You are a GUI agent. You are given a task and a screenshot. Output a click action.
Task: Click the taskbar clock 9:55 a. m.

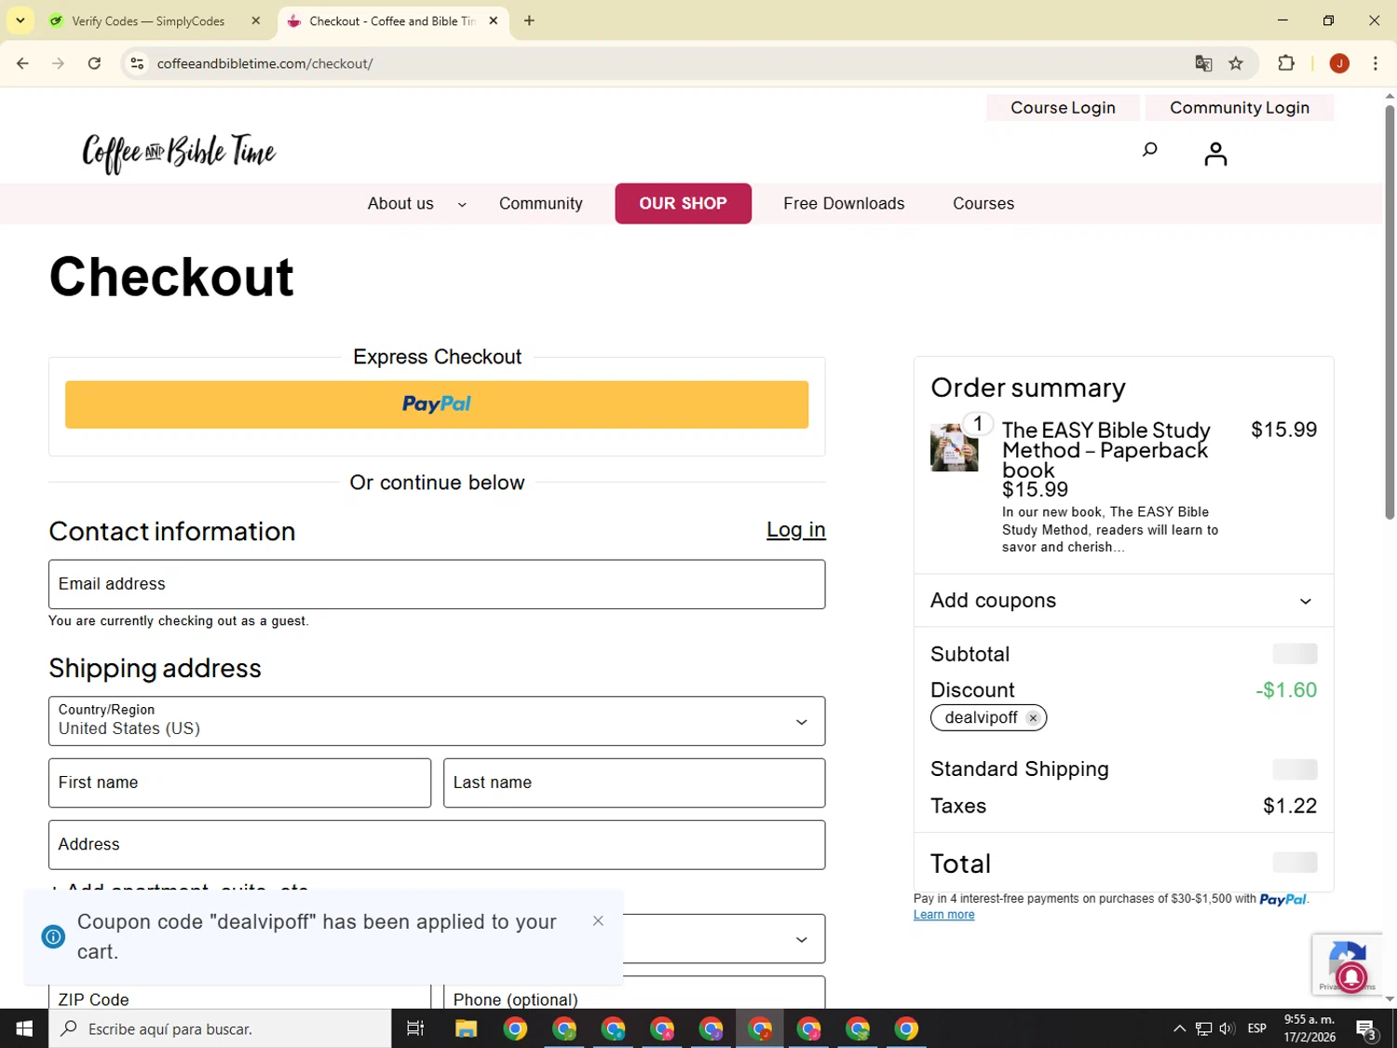[x=1309, y=1028]
